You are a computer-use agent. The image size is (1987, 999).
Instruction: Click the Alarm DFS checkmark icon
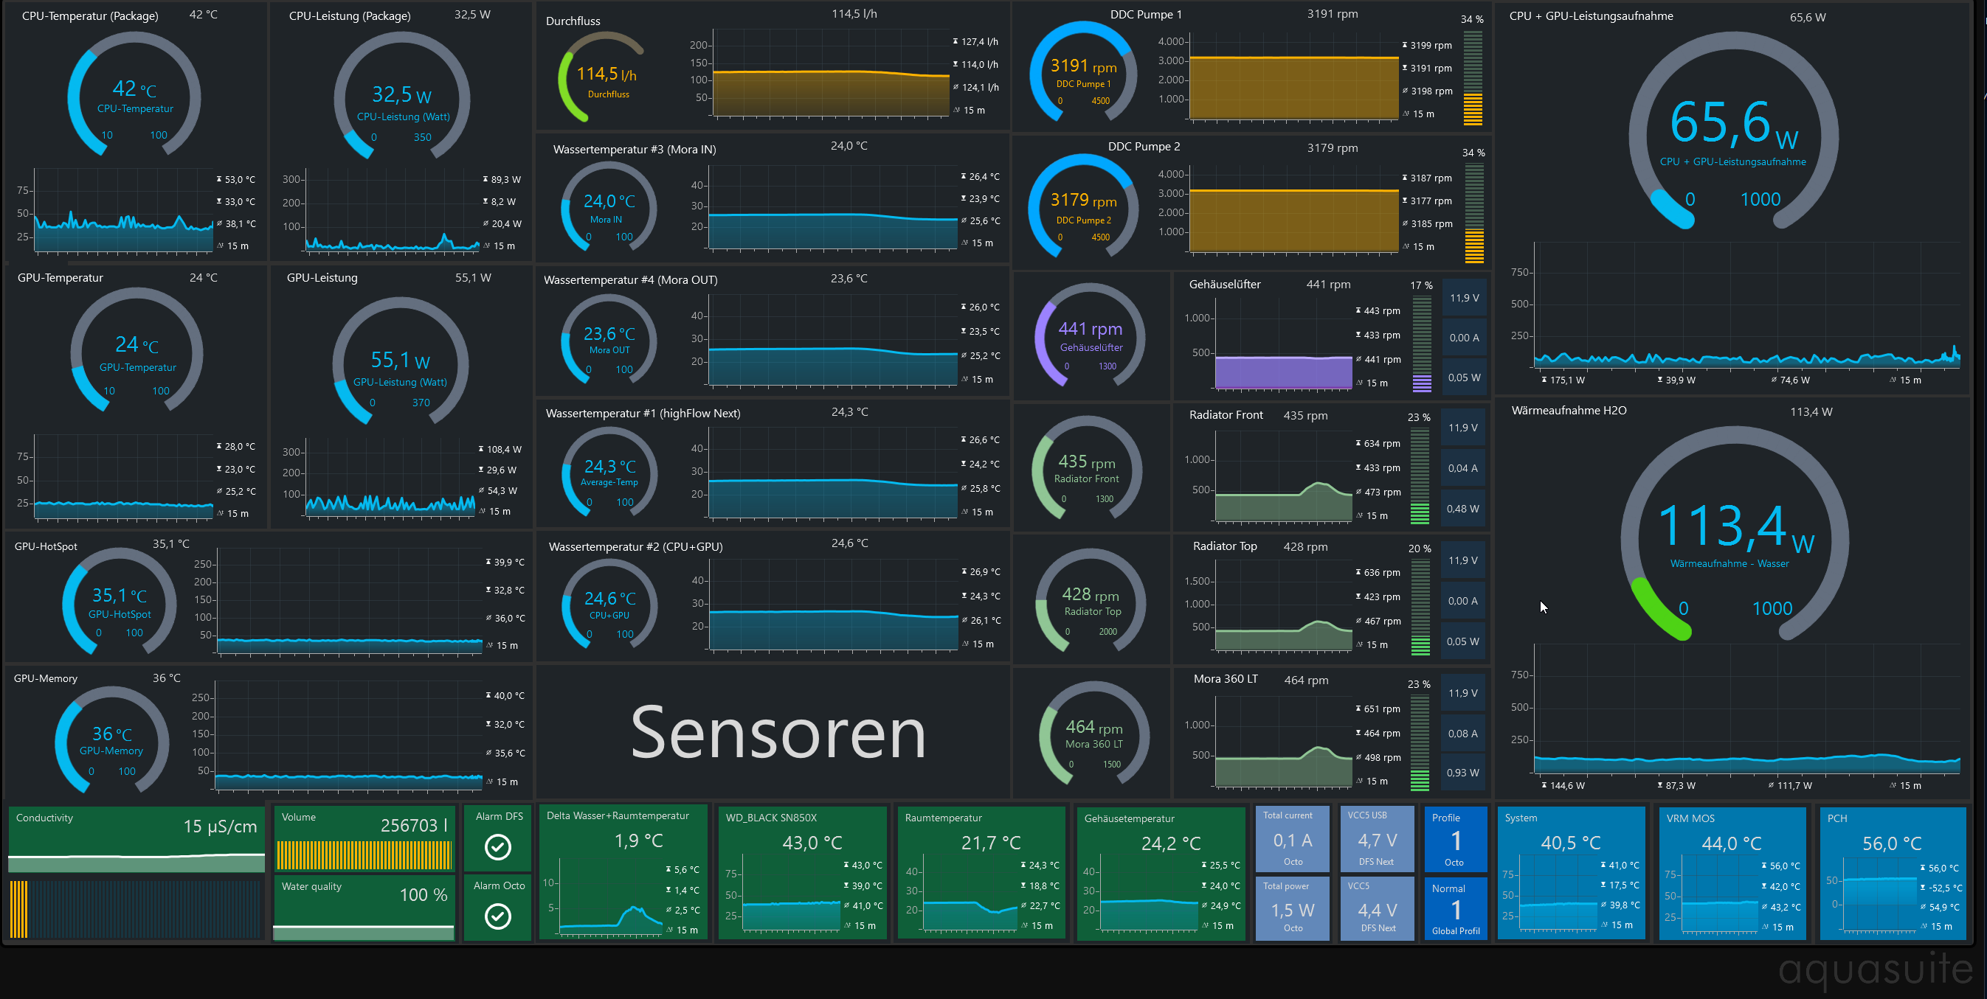(x=497, y=847)
